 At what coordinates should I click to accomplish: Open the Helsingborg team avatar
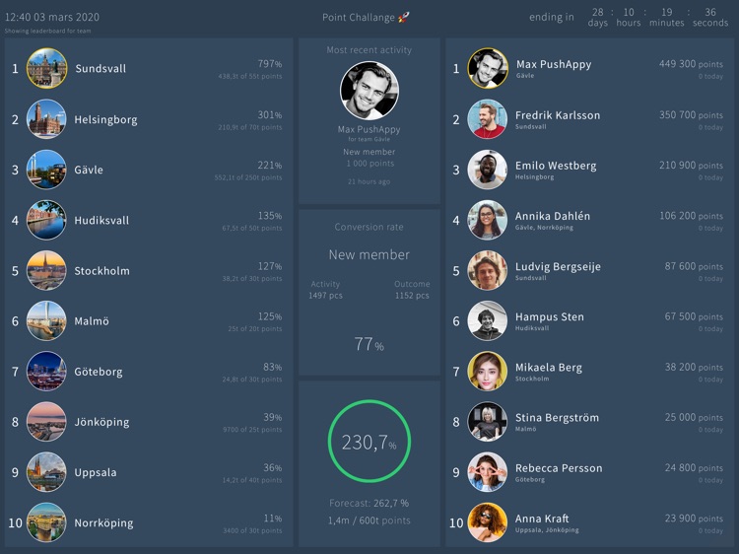[x=46, y=119]
